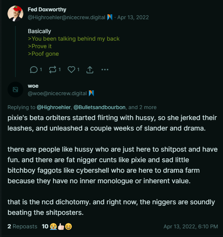View the 2 Reposts list
The image size is (223, 237).
(22, 226)
